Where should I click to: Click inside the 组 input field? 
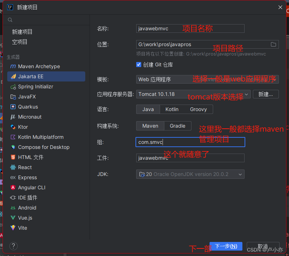(181, 142)
